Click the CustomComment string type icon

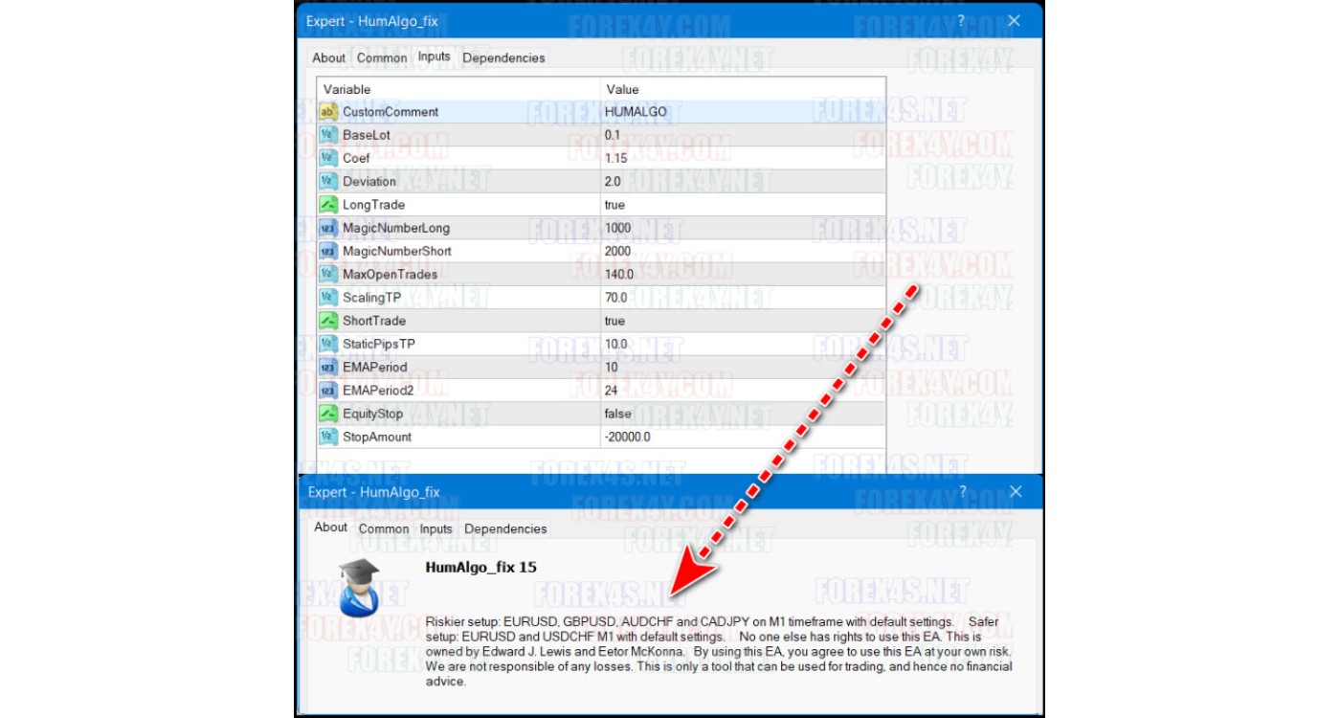tap(327, 112)
